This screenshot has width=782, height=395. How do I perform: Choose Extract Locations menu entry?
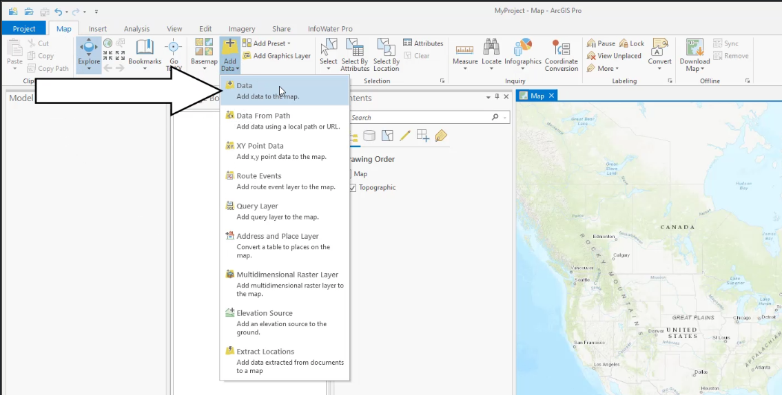coord(285,361)
